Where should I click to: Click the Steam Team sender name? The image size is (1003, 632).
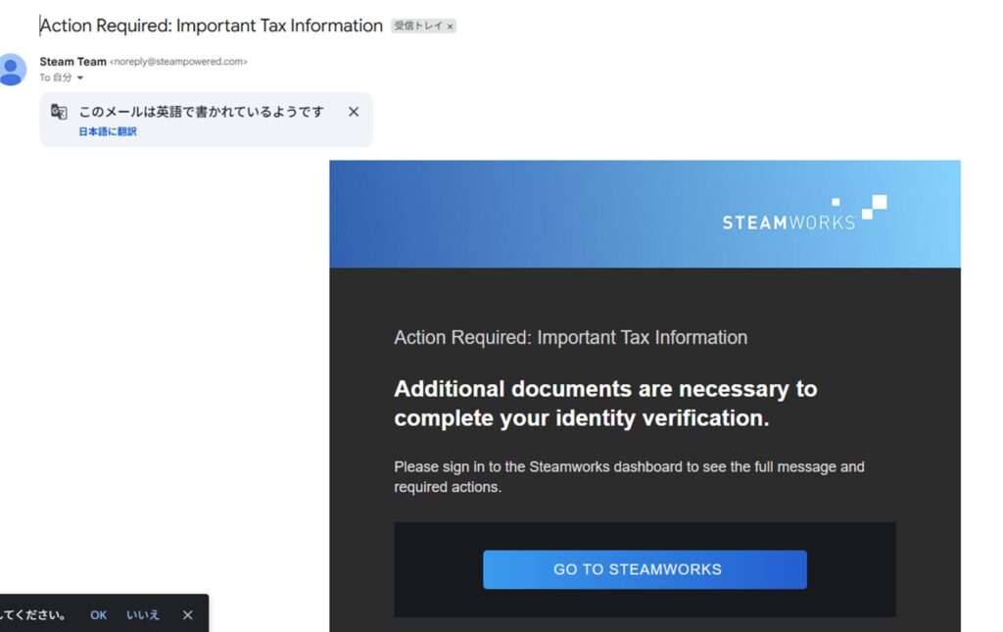tap(72, 62)
